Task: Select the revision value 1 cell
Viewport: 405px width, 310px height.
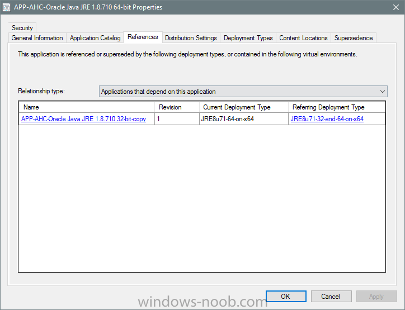Action: click(177, 119)
